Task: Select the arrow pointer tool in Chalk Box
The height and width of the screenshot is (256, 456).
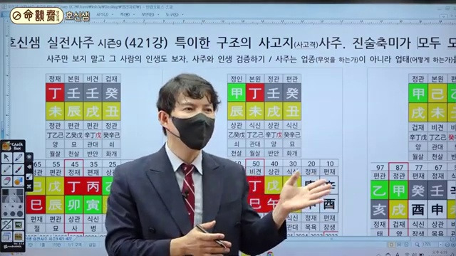Action: [x=6, y=158]
